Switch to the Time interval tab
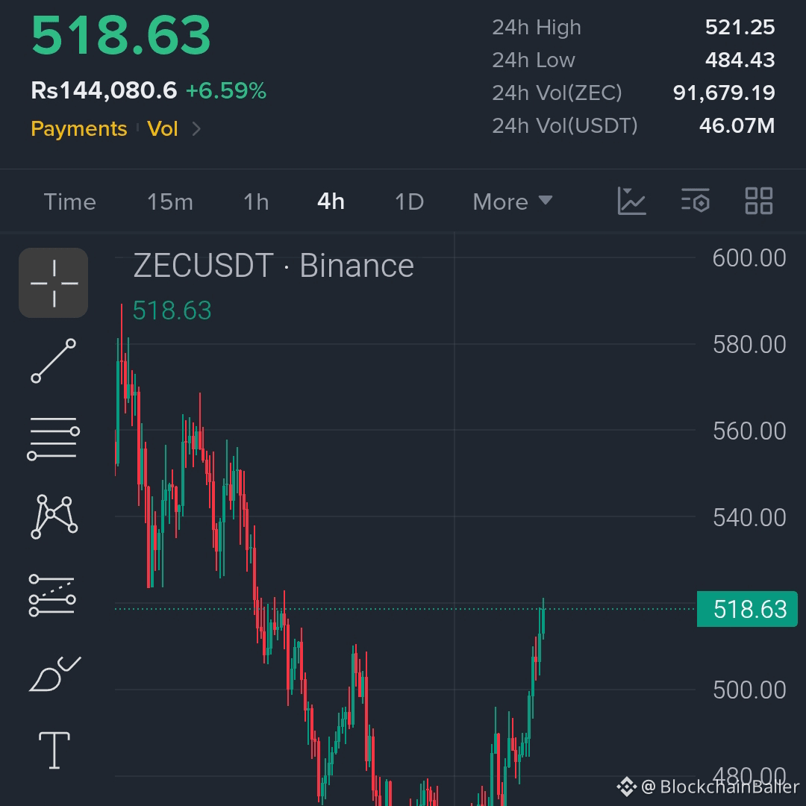 pyautogui.click(x=70, y=202)
